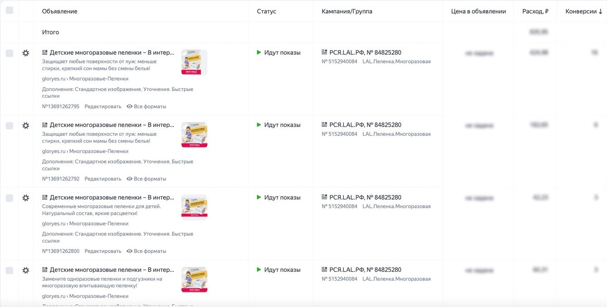Select checkbox for ad №13691262795
The width and height of the screenshot is (607, 307).
pos(10,53)
